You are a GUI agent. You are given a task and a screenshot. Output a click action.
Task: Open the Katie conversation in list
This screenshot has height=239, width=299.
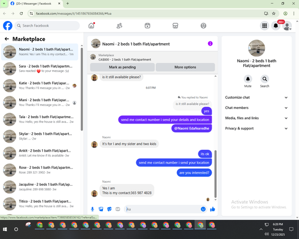coord(39,86)
